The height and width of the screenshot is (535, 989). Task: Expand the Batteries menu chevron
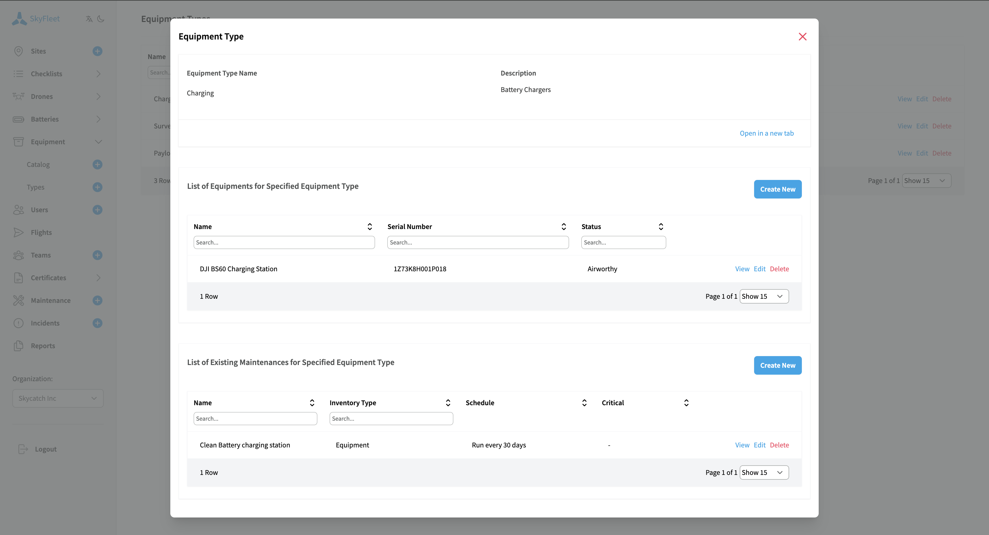(x=98, y=119)
